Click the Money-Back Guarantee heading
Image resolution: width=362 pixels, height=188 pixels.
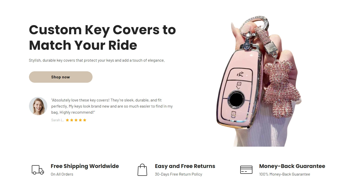[x=292, y=166]
